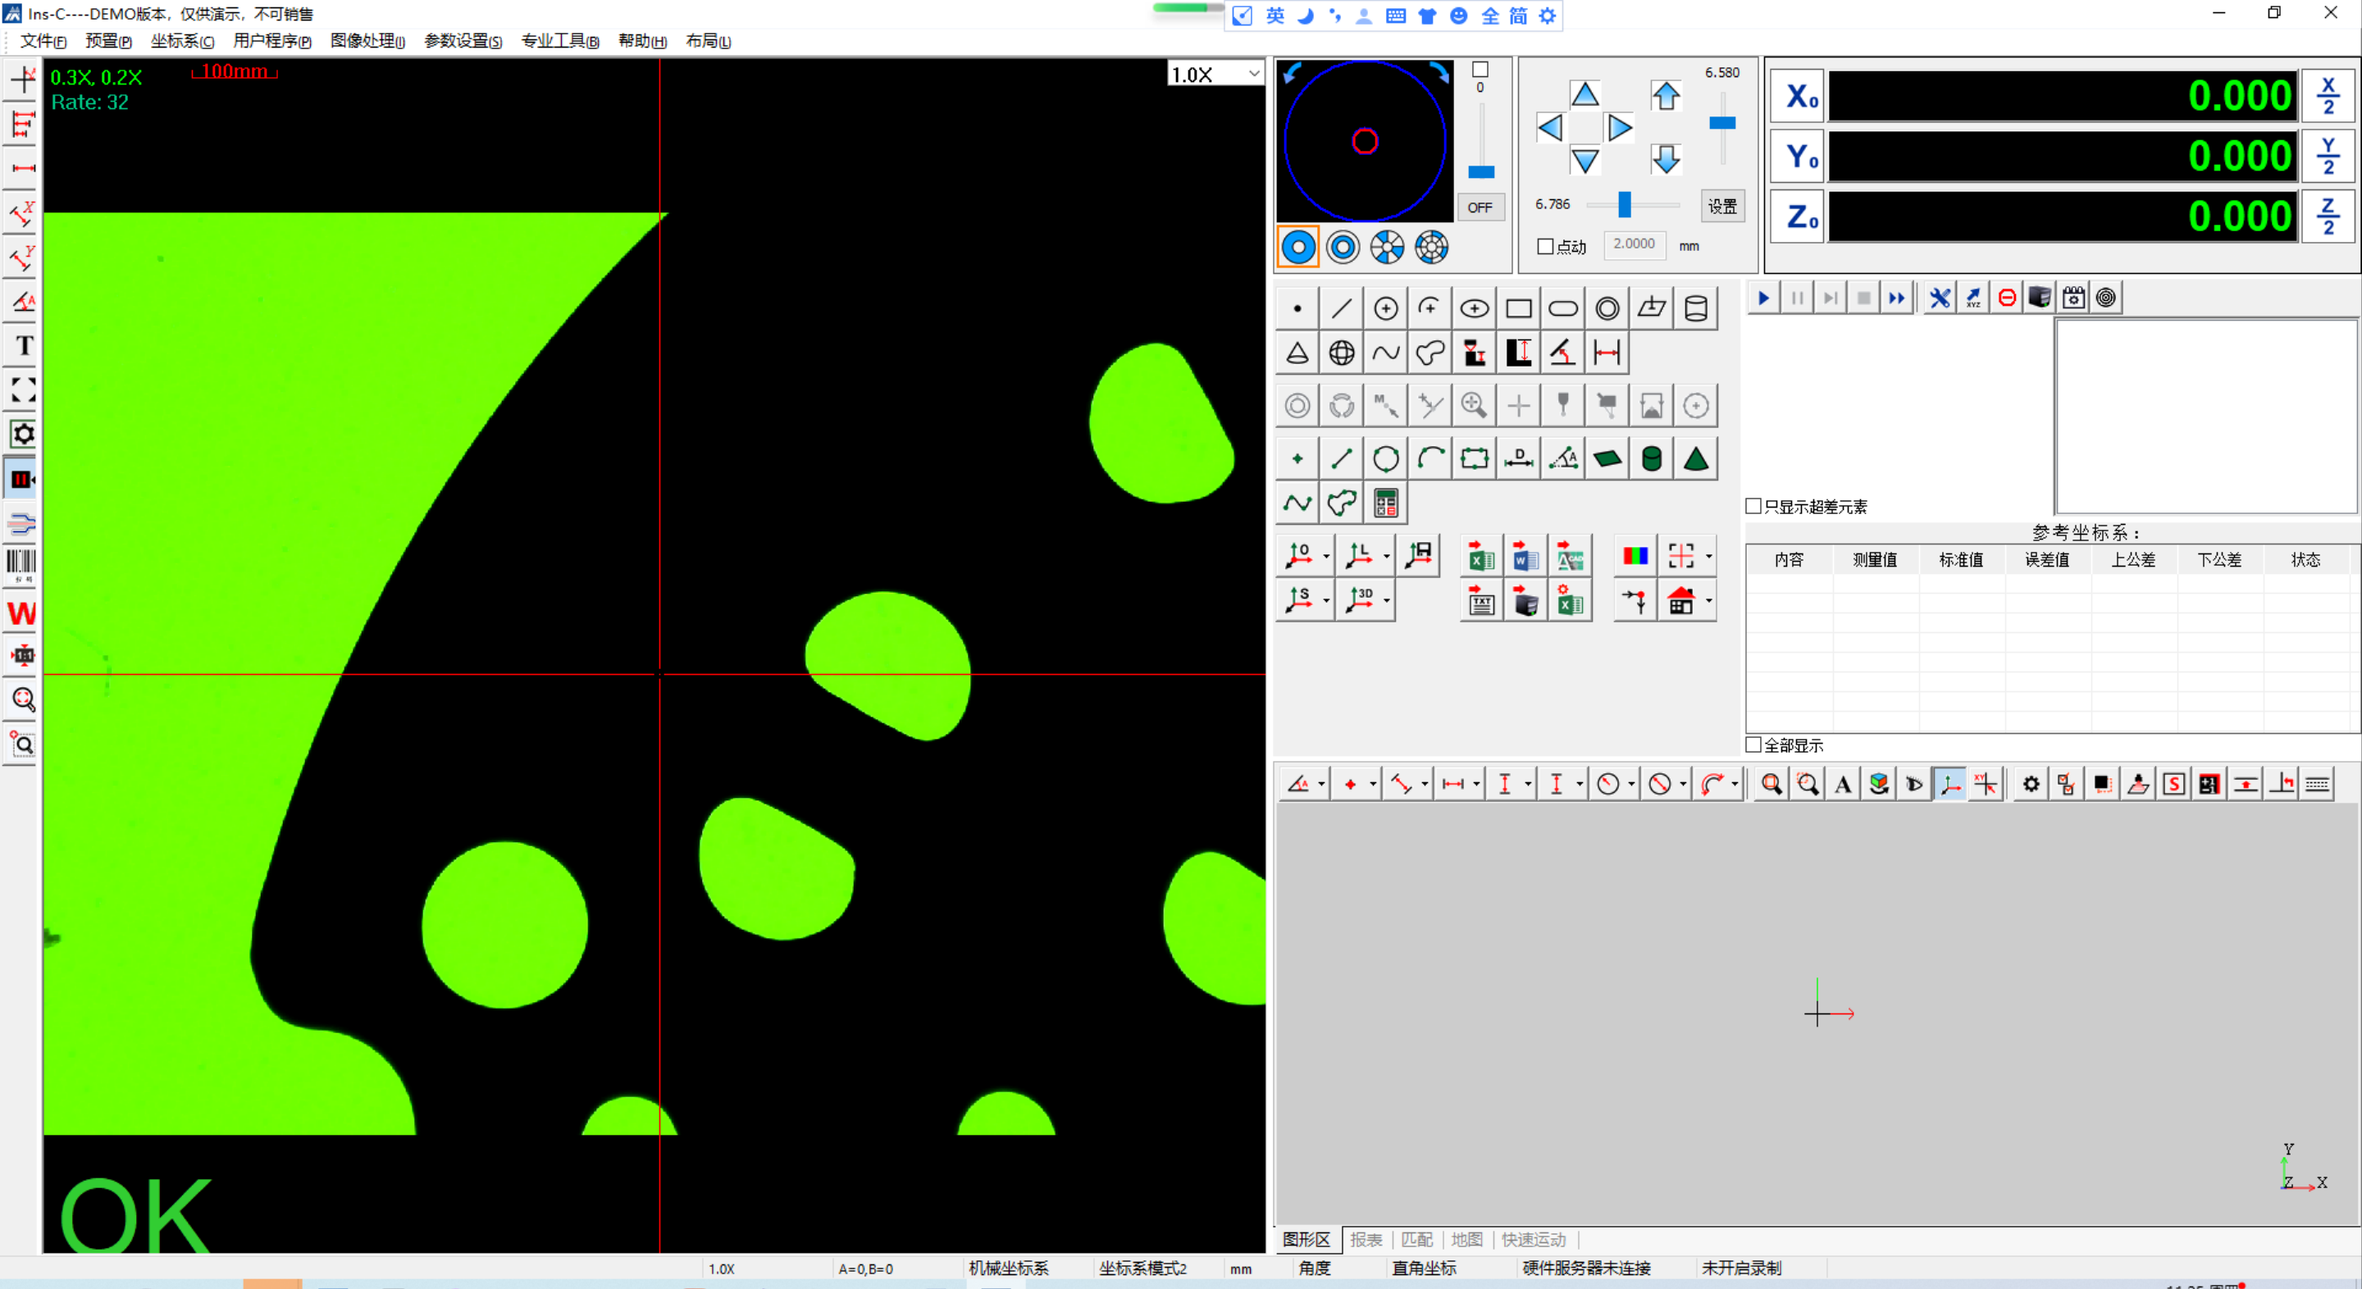Click the X/2 halve button
This screenshot has width=2362, height=1289.
tap(2328, 95)
